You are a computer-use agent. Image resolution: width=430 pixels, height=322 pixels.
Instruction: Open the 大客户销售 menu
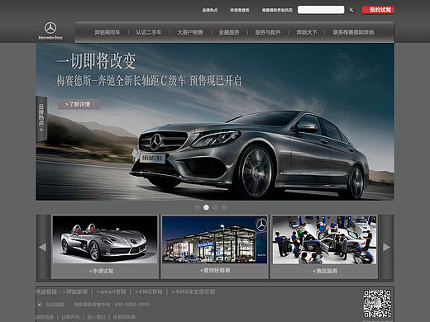click(190, 32)
